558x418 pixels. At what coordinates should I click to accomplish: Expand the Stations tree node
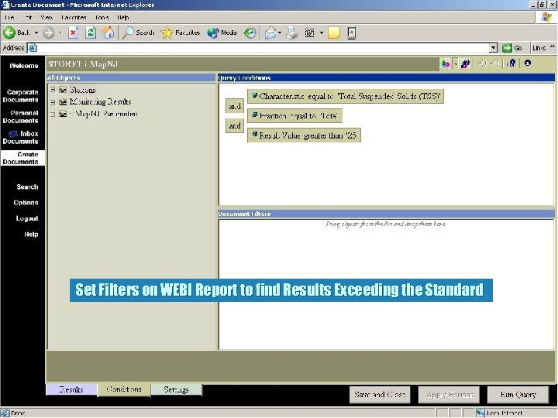(x=53, y=90)
